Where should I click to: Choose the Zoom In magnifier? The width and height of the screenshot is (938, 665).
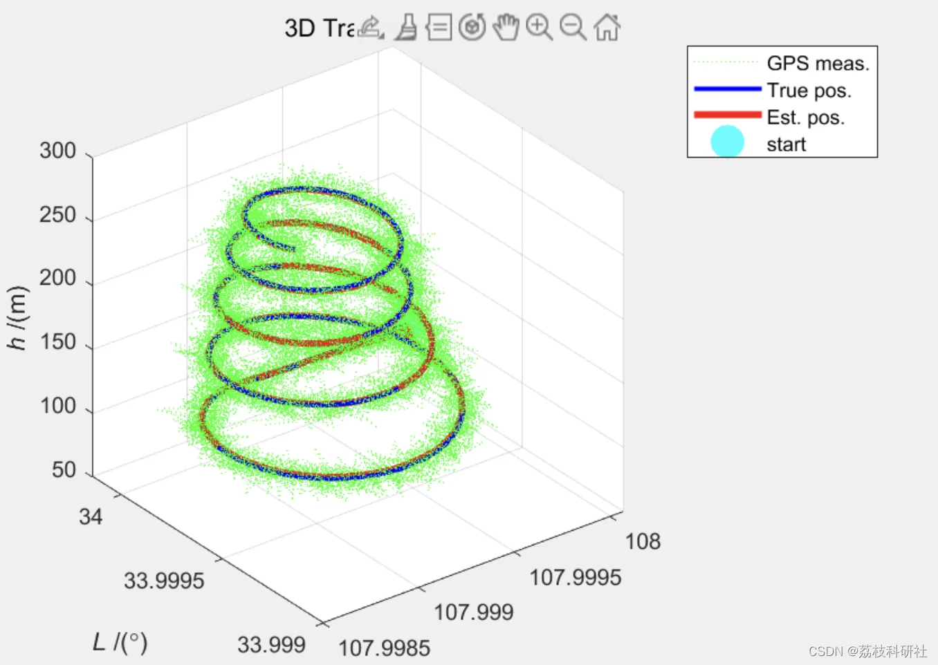point(540,28)
